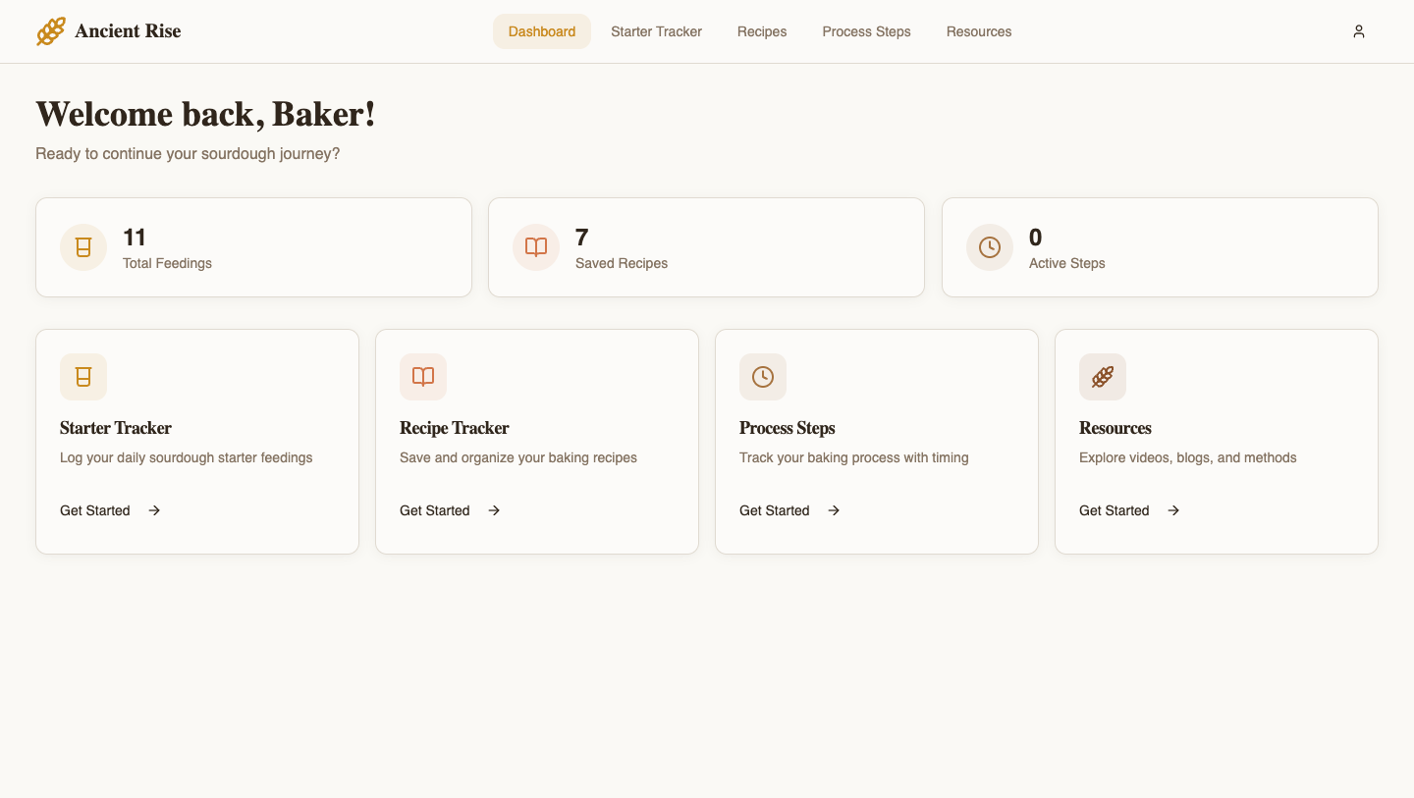Click Get Started under Recipe Tracker

[x=435, y=510]
